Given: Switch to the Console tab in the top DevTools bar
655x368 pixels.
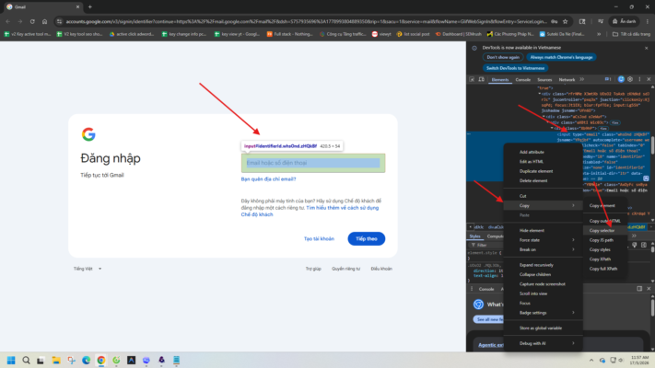Looking at the screenshot, I should coord(523,79).
